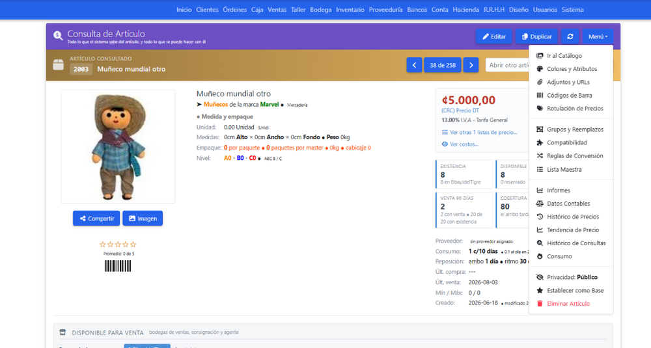
Task: Open the Marvel brand link
Action: [270, 105]
